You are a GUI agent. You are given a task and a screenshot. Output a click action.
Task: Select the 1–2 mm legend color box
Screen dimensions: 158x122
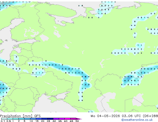point(16,119)
